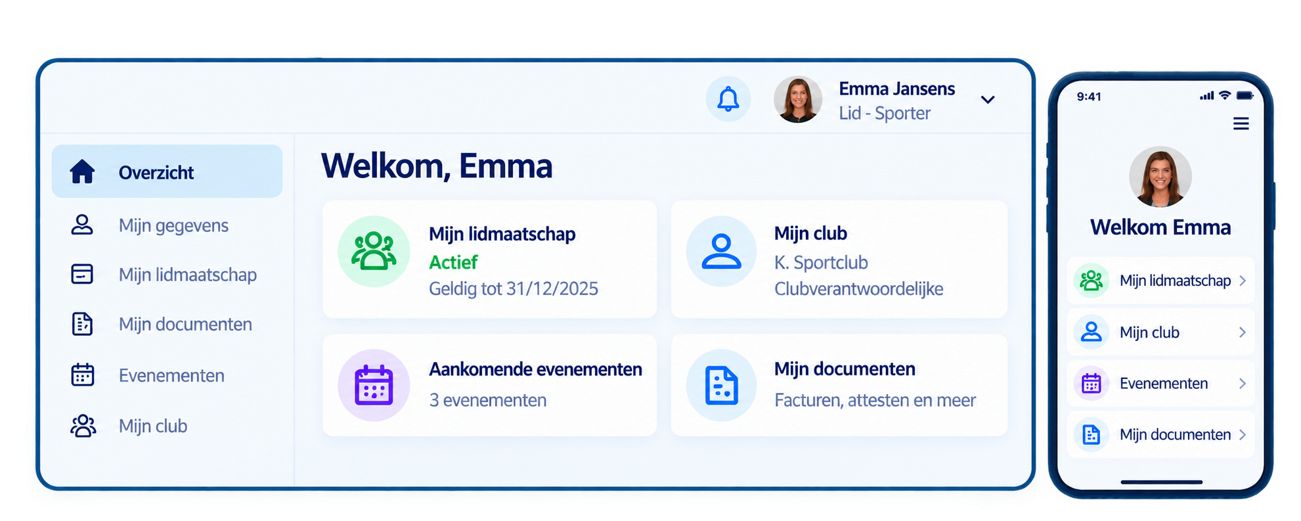The width and height of the screenshot is (1301, 521).
Task: Open Mijn lidmaatschap row on the phone
Action: (1160, 281)
